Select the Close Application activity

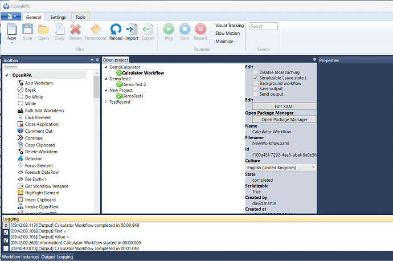pos(41,124)
